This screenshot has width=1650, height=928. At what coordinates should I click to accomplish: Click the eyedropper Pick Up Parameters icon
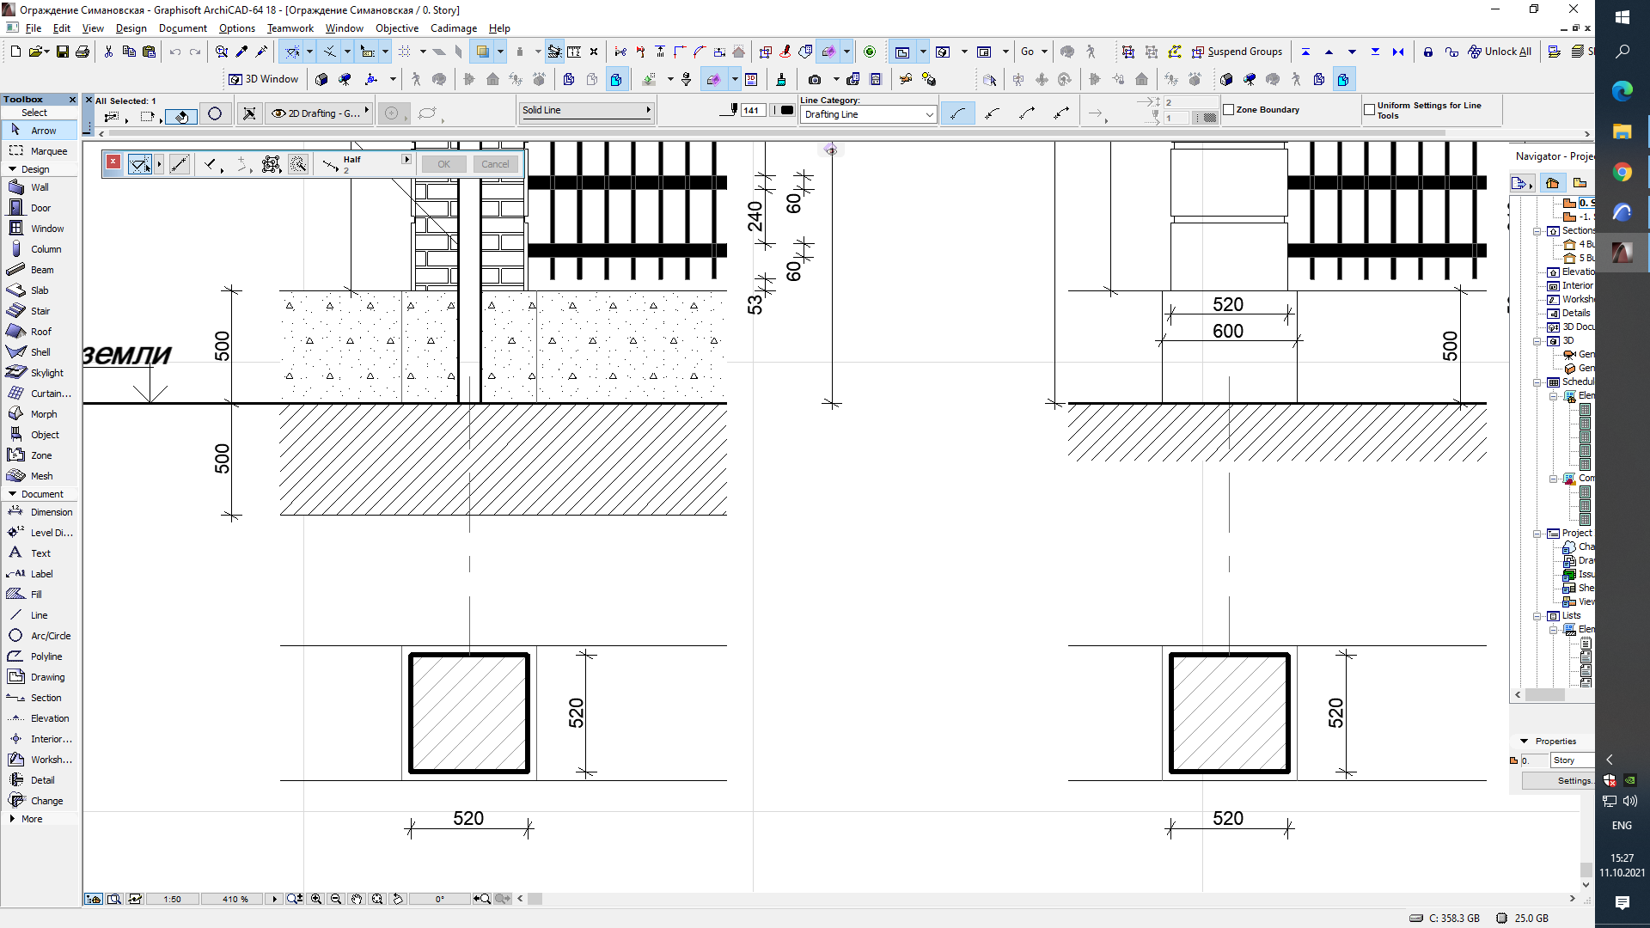click(242, 52)
